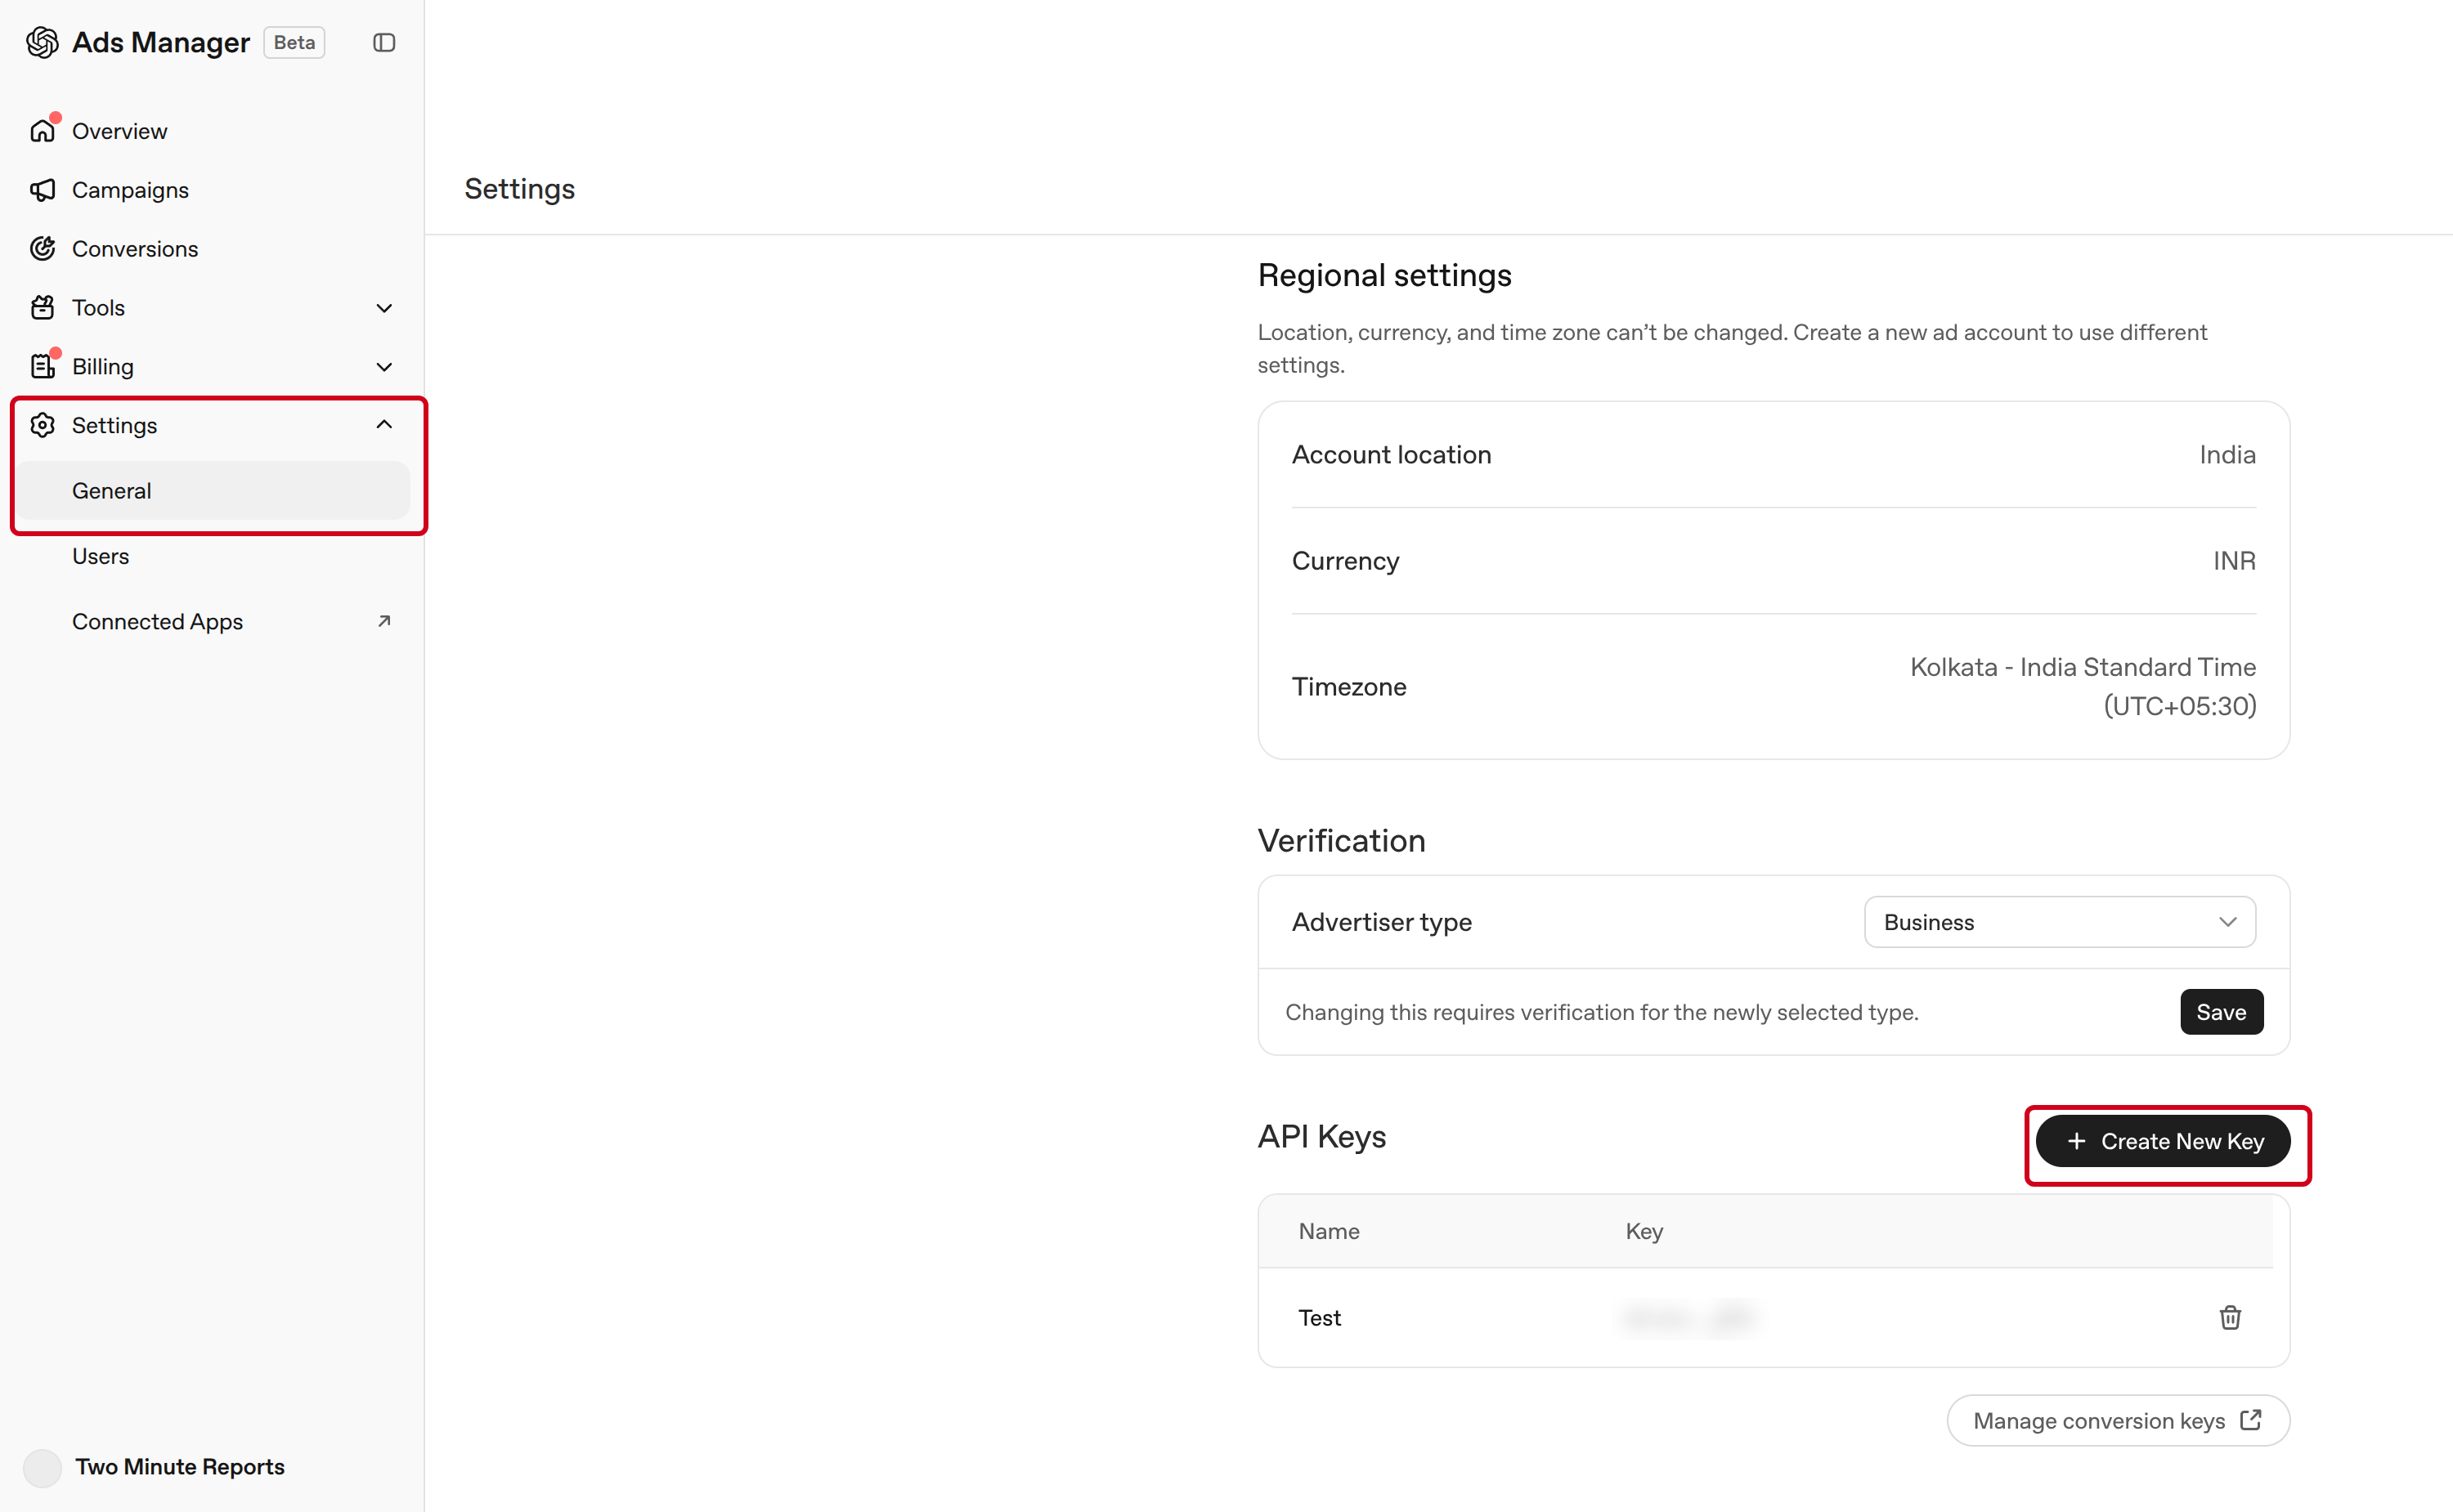Click the Campaigns megaphone icon
The image size is (2453, 1512).
click(42, 190)
